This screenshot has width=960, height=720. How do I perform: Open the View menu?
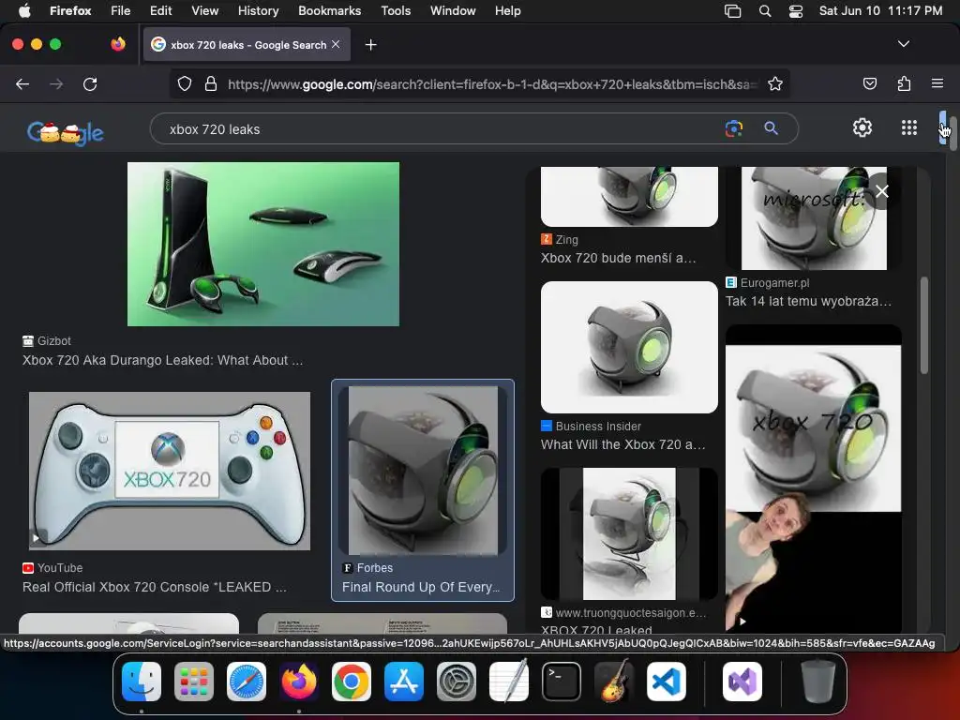tap(204, 10)
